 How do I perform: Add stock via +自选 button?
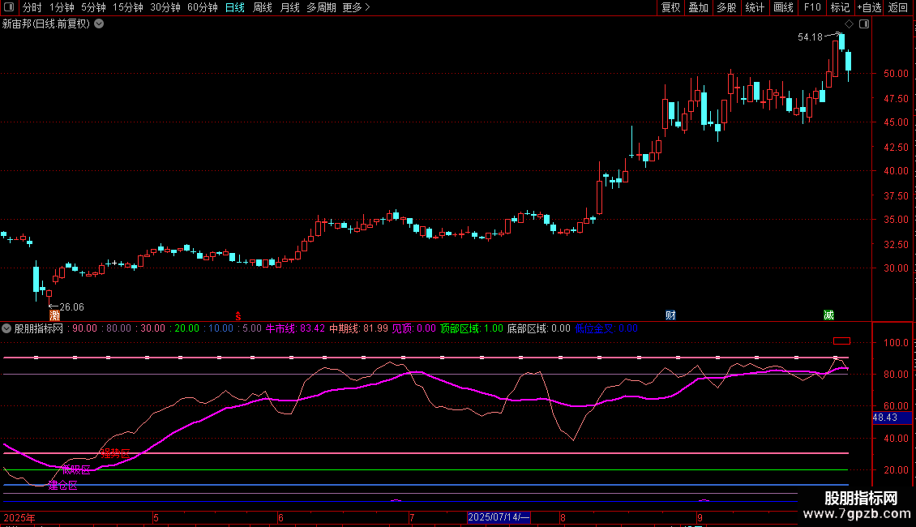coord(868,8)
